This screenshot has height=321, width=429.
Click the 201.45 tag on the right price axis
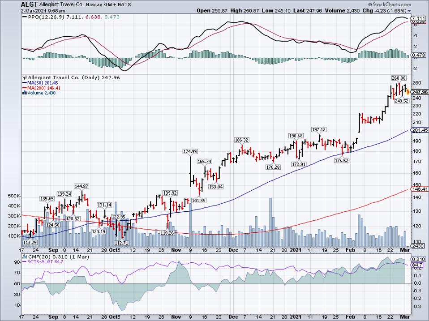click(x=420, y=130)
